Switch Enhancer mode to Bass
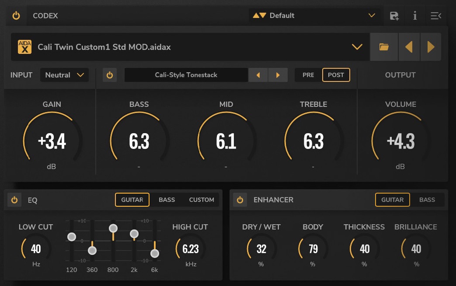The height and width of the screenshot is (286, 456). pos(427,200)
